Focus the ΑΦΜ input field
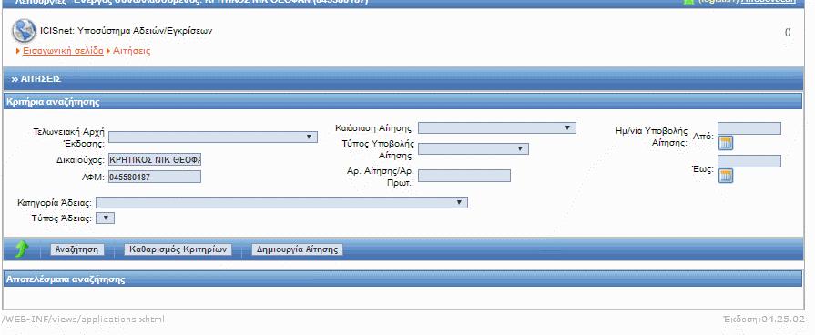Image resolution: width=815 pixels, height=335 pixels. [155, 178]
